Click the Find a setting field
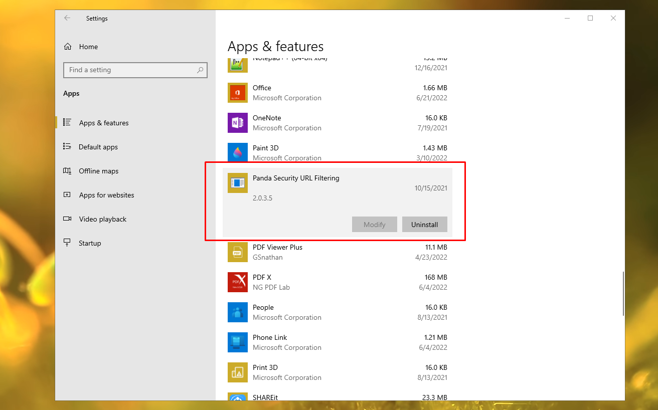The height and width of the screenshot is (410, 658). tap(130, 70)
